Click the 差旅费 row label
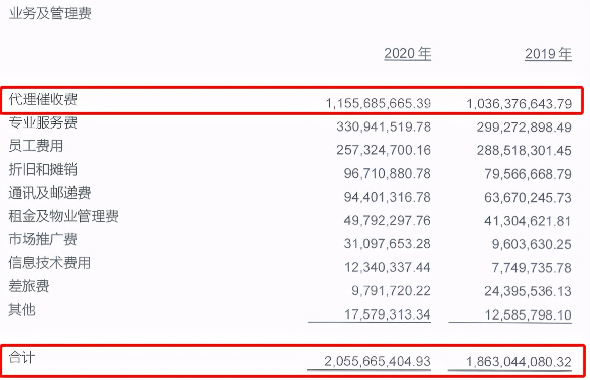 [x=29, y=286]
